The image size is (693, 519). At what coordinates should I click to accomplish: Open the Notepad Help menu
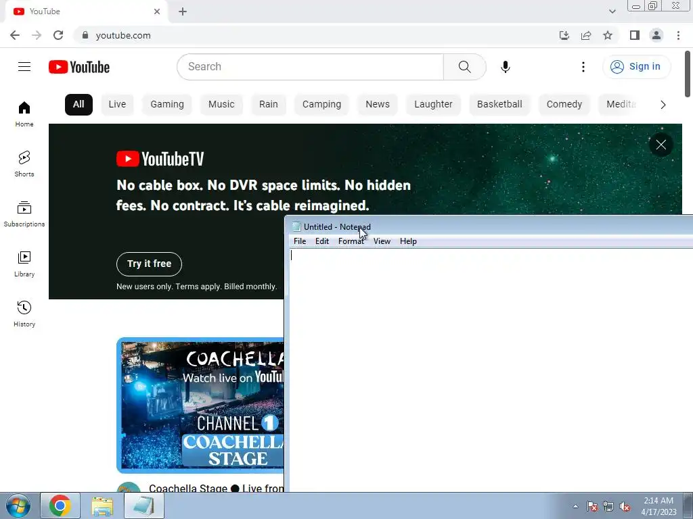point(408,241)
